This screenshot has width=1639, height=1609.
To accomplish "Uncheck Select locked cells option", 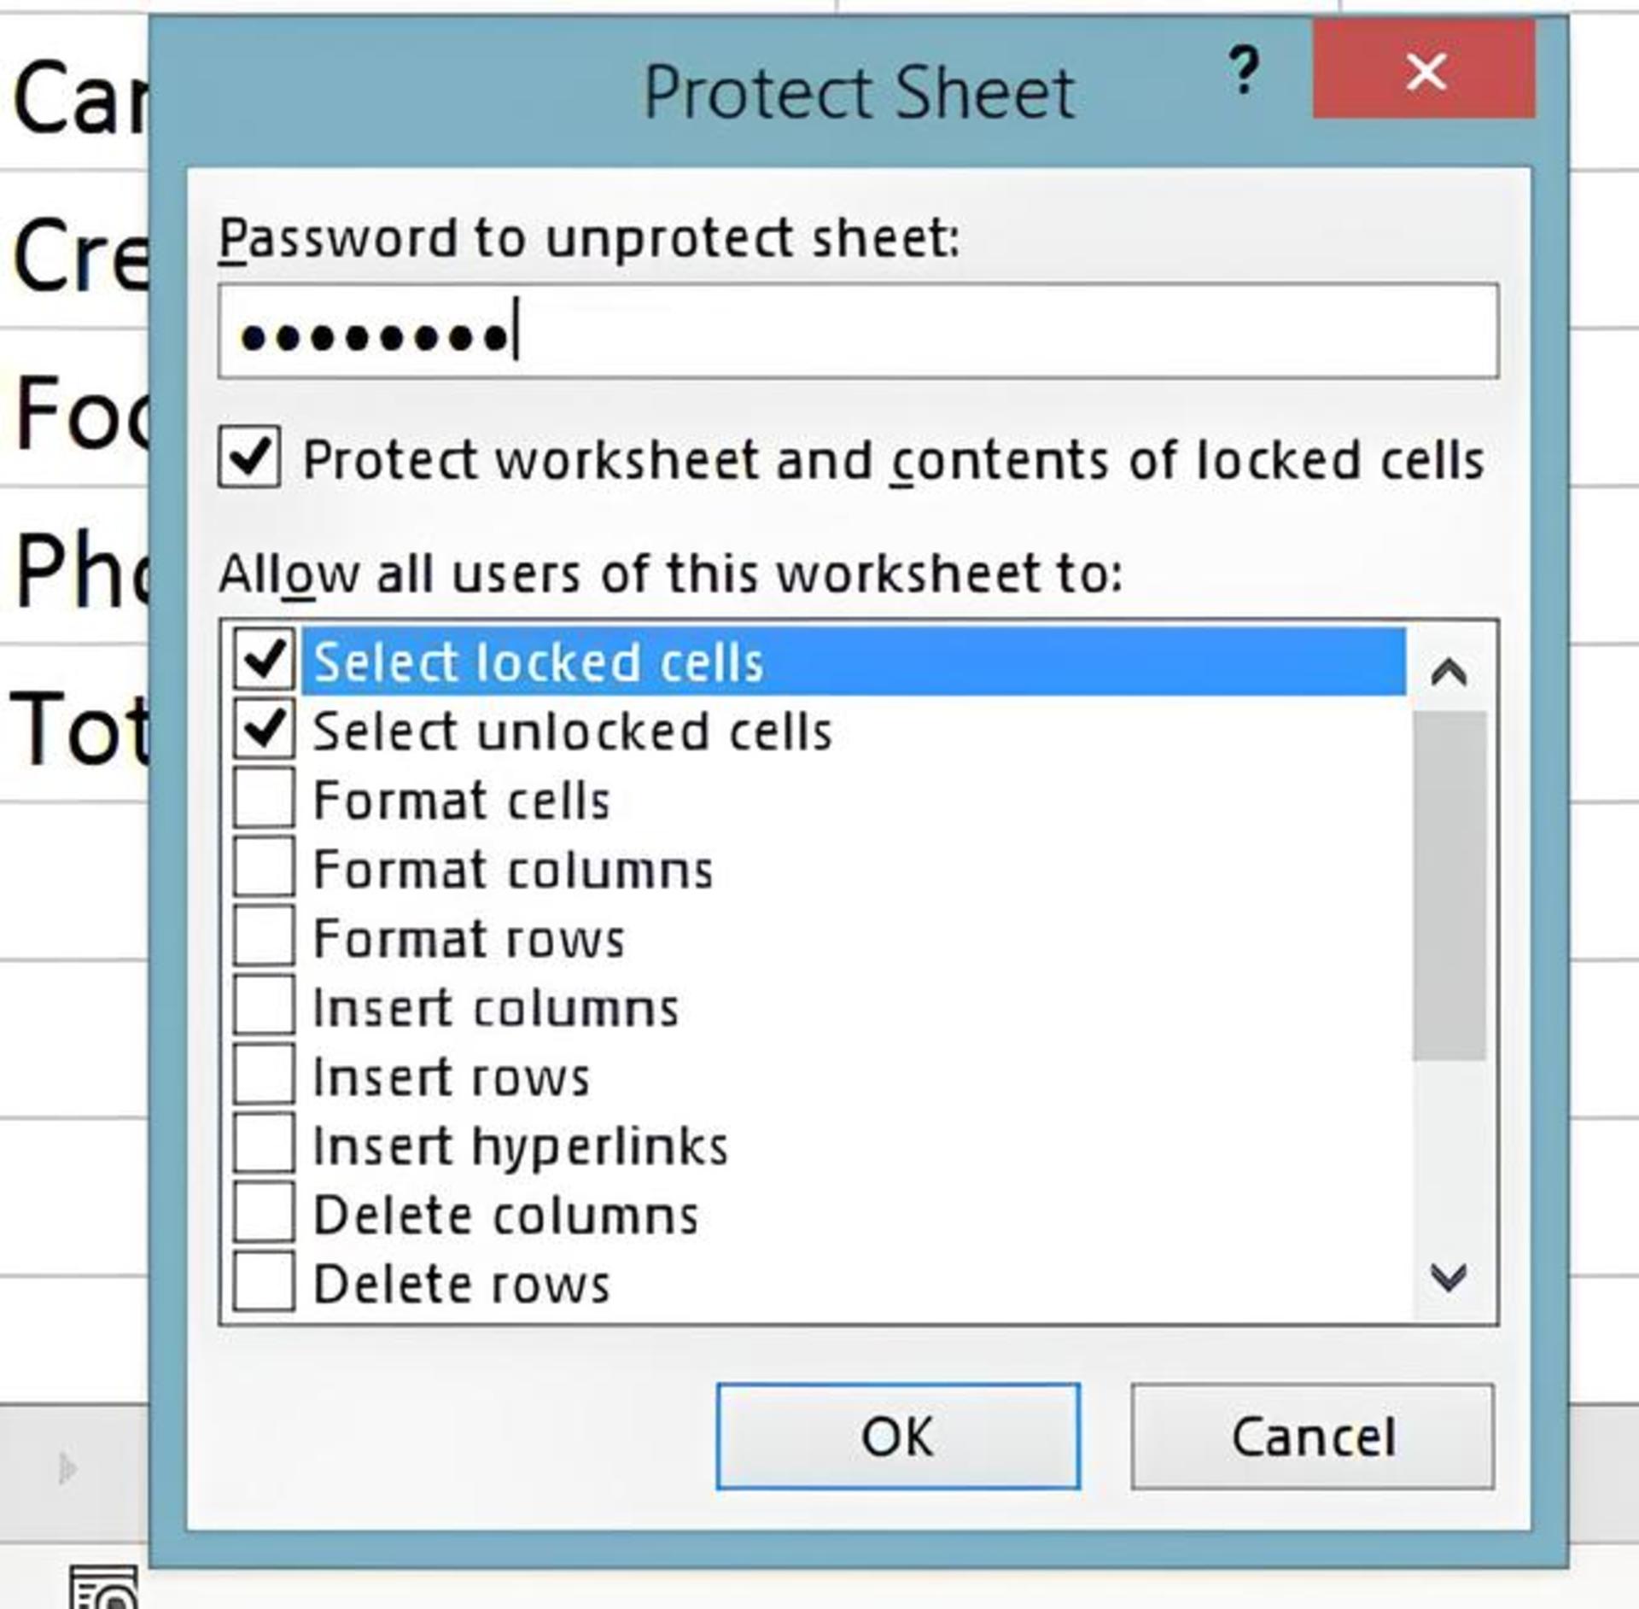I will point(264,660).
